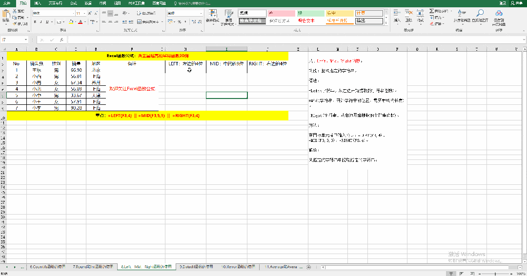Open the borders dropdown arrow

63,22
